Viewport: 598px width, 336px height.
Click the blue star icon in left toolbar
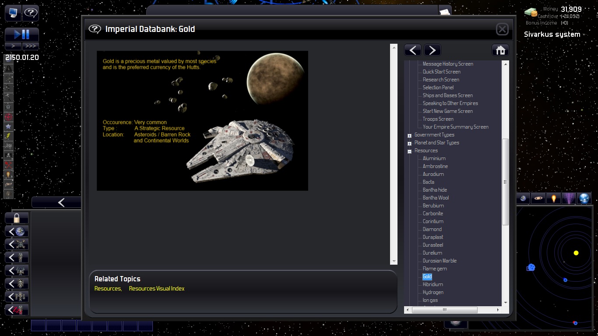point(8,126)
